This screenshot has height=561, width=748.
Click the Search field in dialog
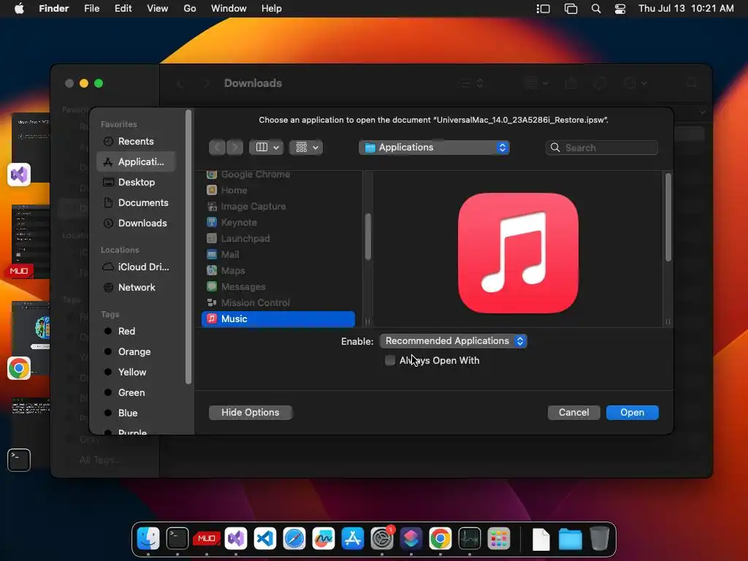[x=602, y=148]
